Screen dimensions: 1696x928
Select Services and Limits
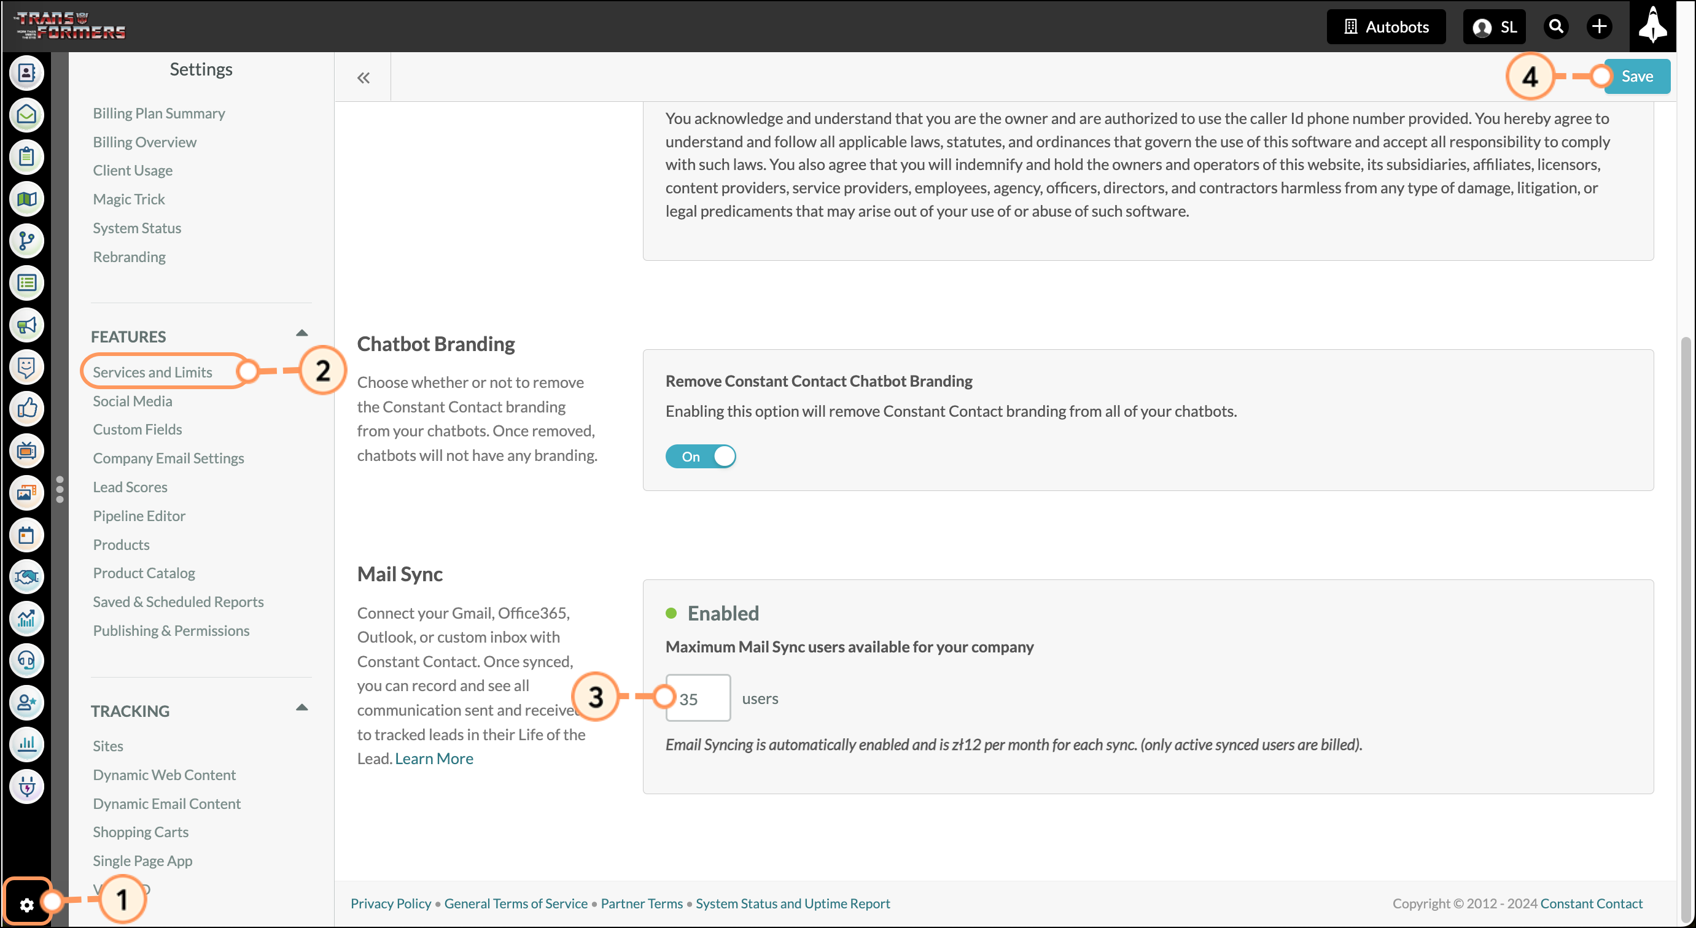(152, 373)
